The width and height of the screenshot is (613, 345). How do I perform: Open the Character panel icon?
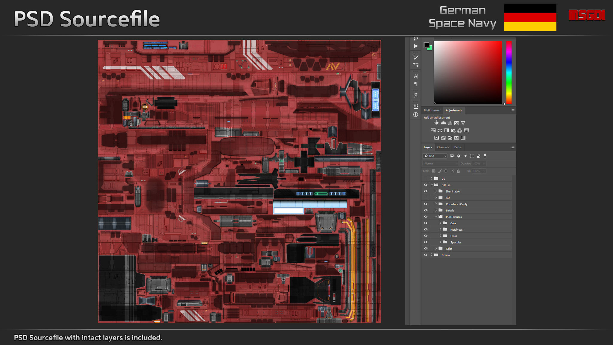pos(416,76)
